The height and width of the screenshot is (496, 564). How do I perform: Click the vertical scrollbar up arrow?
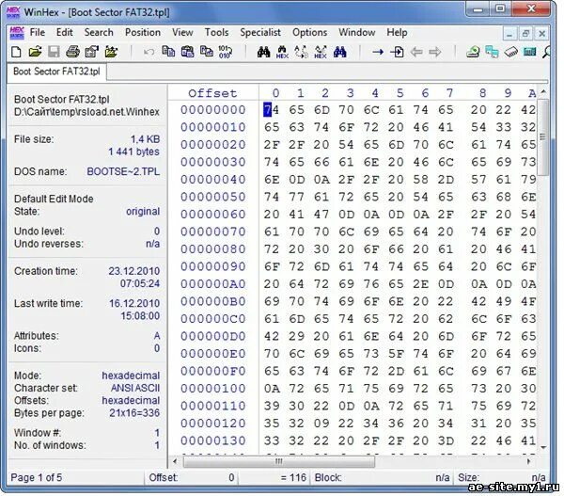[x=543, y=92]
